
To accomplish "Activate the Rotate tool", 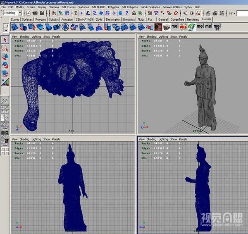I will pos(5,64).
